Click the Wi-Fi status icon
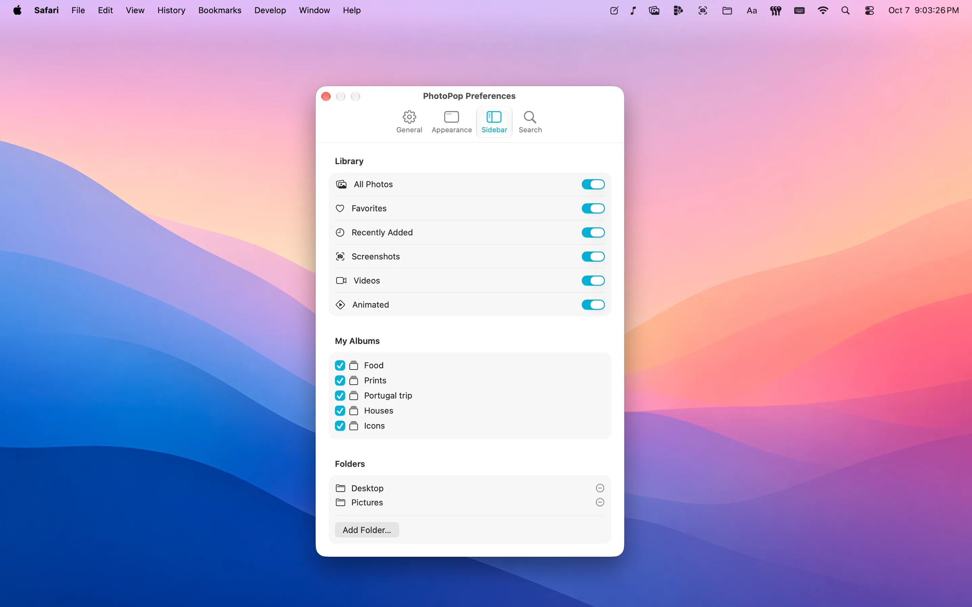The height and width of the screenshot is (607, 972). tap(822, 10)
